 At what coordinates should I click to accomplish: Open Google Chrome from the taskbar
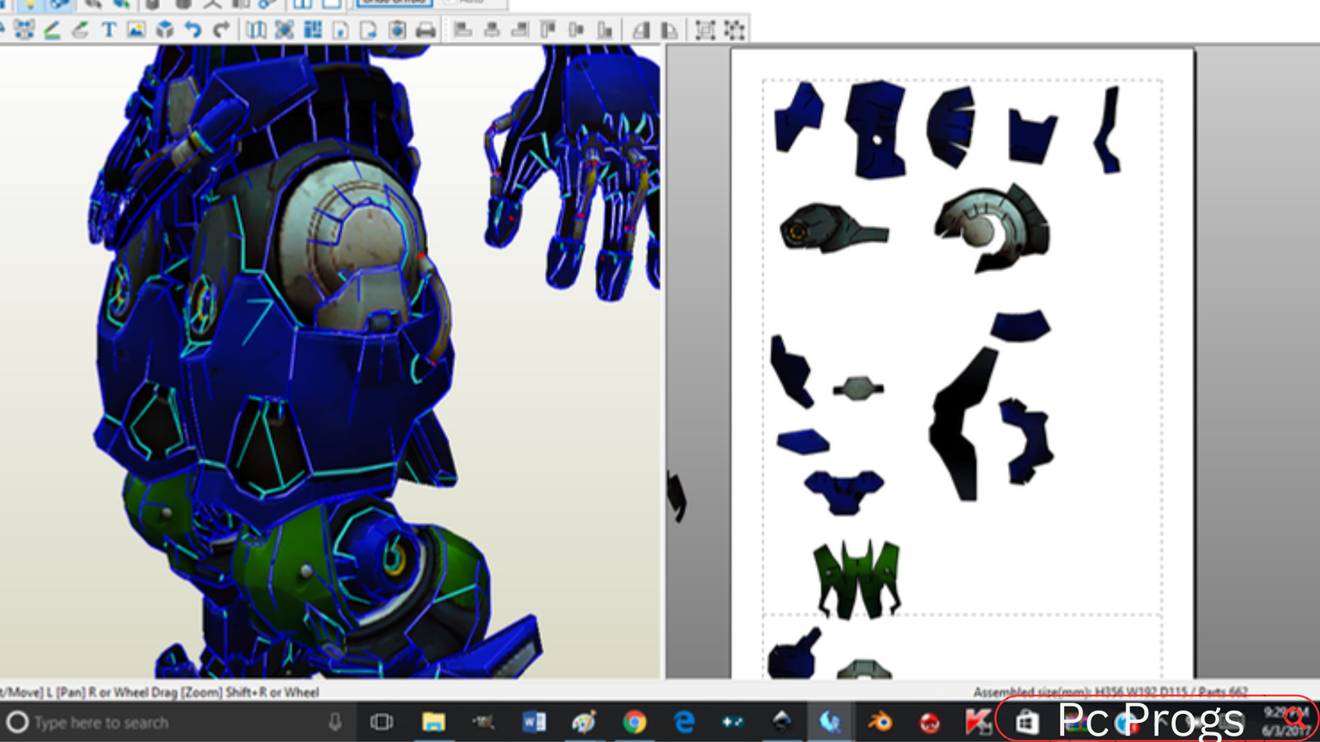tap(634, 722)
